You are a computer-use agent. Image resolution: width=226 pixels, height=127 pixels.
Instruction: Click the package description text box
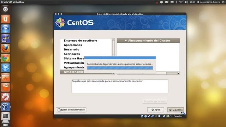[x=120, y=86]
